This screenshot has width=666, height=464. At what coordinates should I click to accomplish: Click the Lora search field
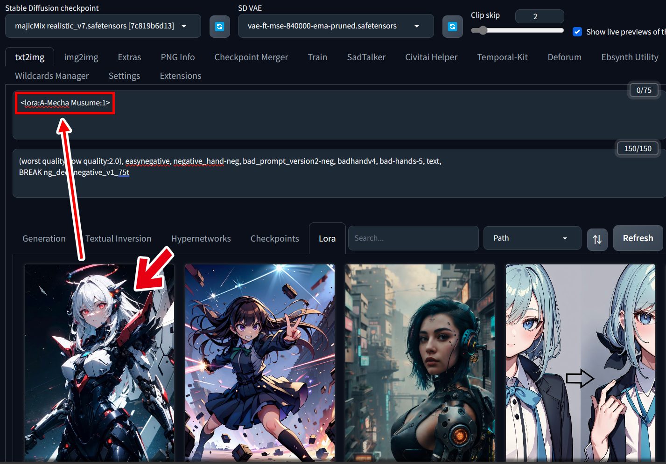tap(413, 238)
